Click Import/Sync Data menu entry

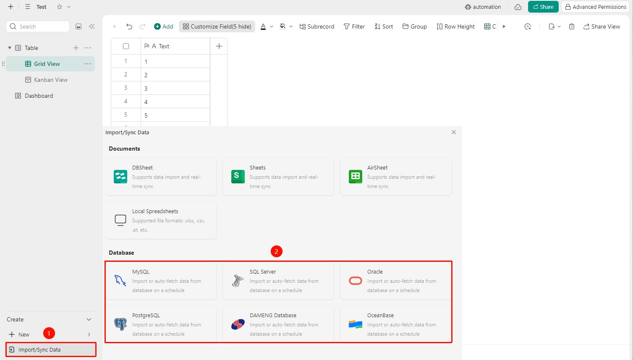51,350
